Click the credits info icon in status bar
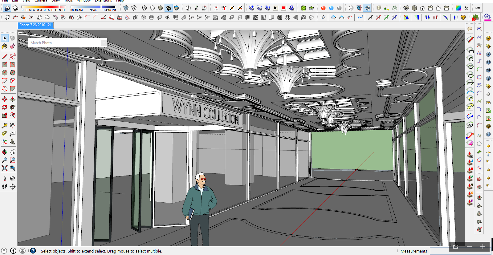The image size is (493, 255). click(x=13, y=251)
